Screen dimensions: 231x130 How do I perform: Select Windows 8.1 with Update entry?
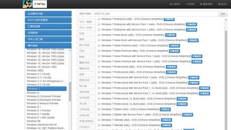pos(41,118)
